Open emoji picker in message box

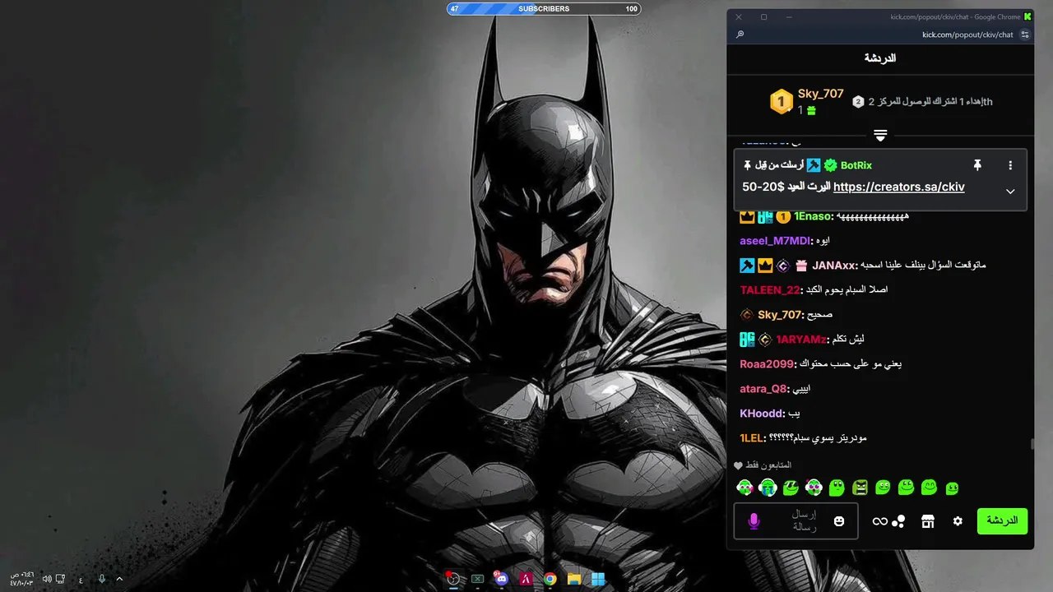tap(839, 521)
